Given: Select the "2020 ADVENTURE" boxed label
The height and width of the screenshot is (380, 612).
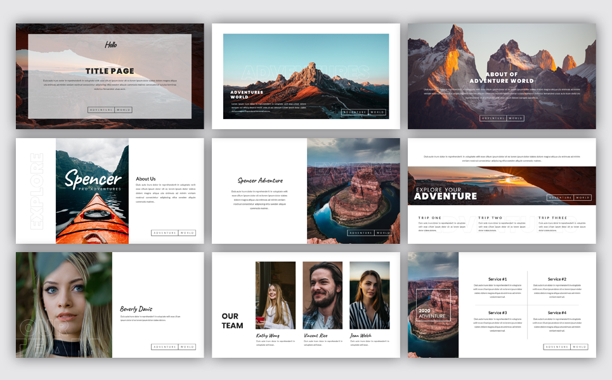Looking at the screenshot, I should pyautogui.click(x=433, y=305).
